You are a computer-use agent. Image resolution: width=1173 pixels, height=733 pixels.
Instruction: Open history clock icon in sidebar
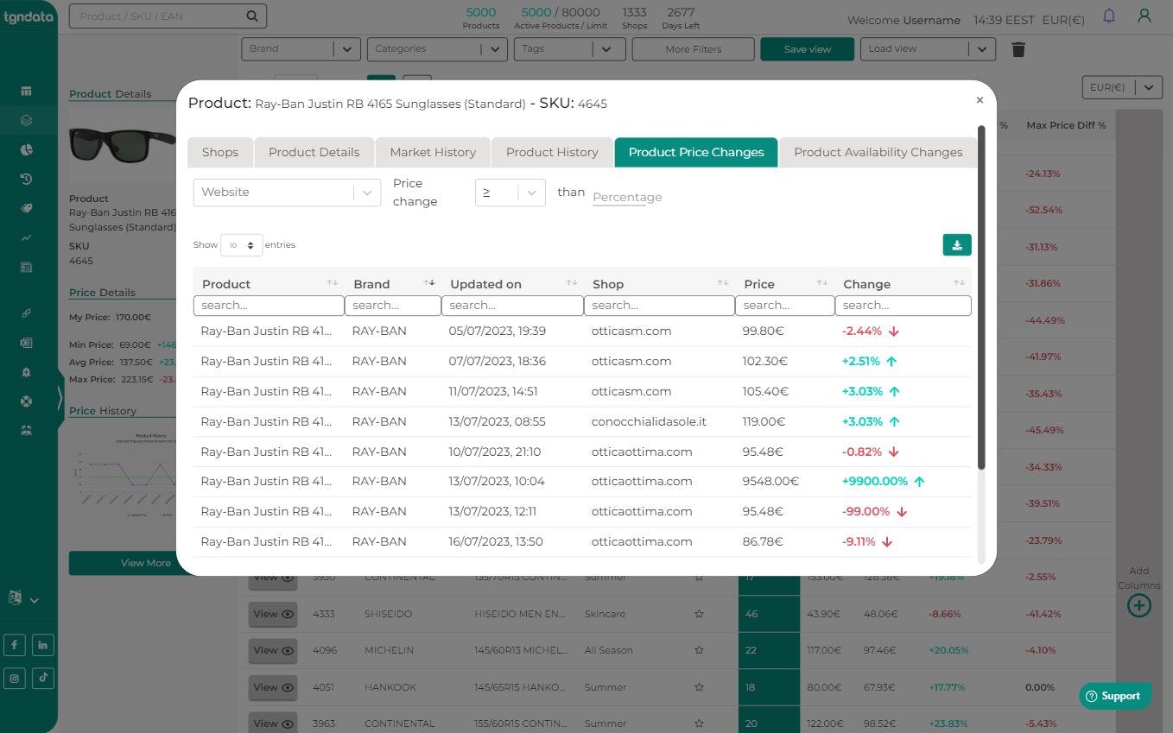click(26, 179)
